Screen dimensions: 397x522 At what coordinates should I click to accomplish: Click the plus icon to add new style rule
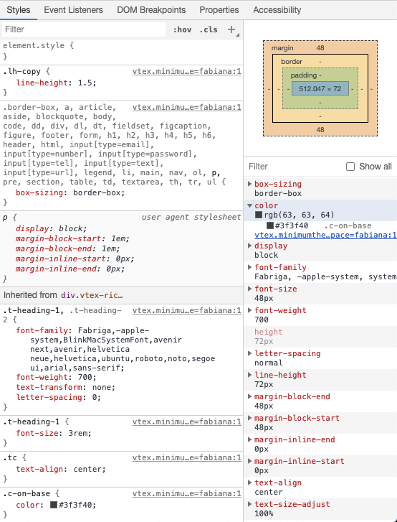point(231,29)
